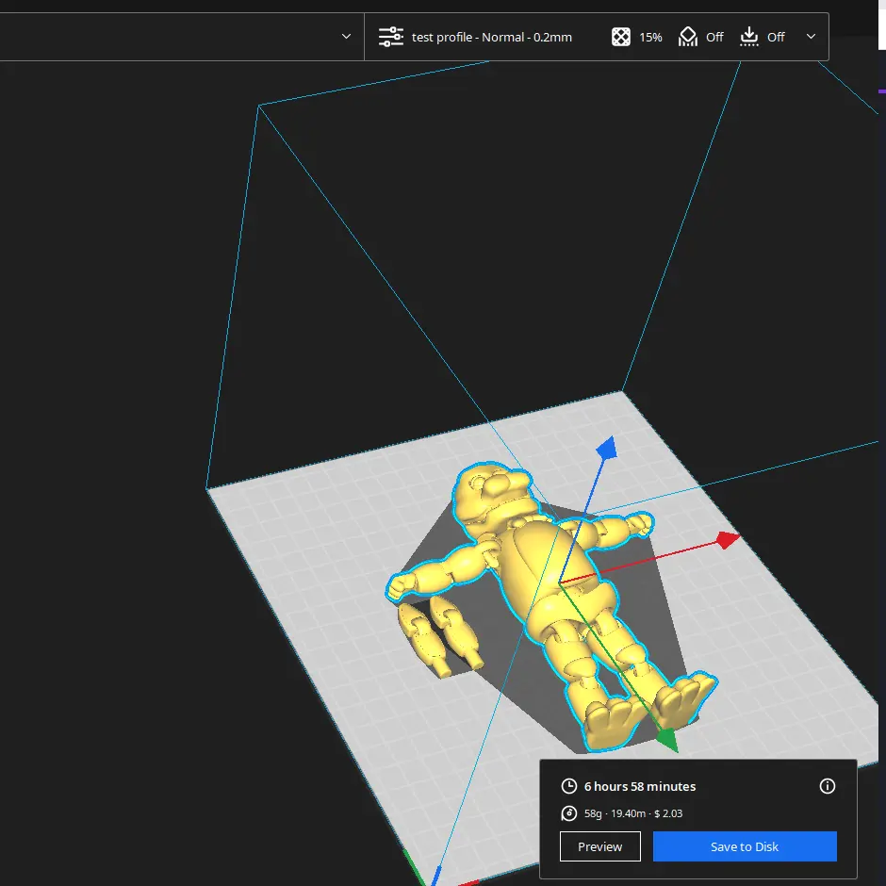
Task: Click the blue Z-axis arrow handle
Action: (606, 448)
